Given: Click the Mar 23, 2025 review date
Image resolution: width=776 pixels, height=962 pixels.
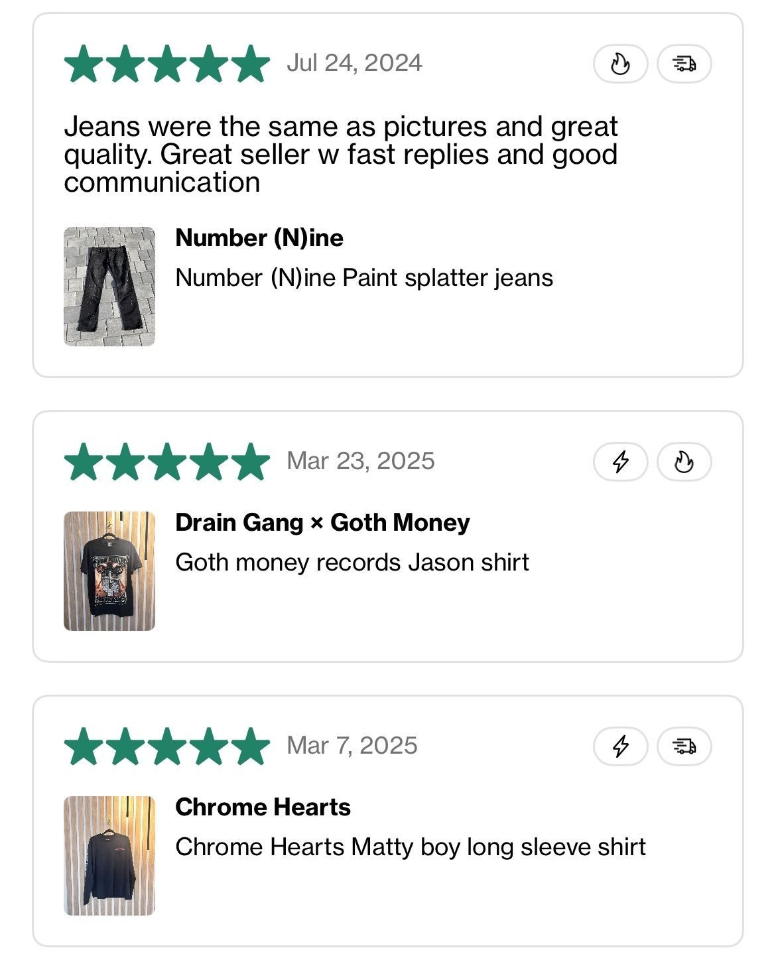Looking at the screenshot, I should [x=361, y=461].
